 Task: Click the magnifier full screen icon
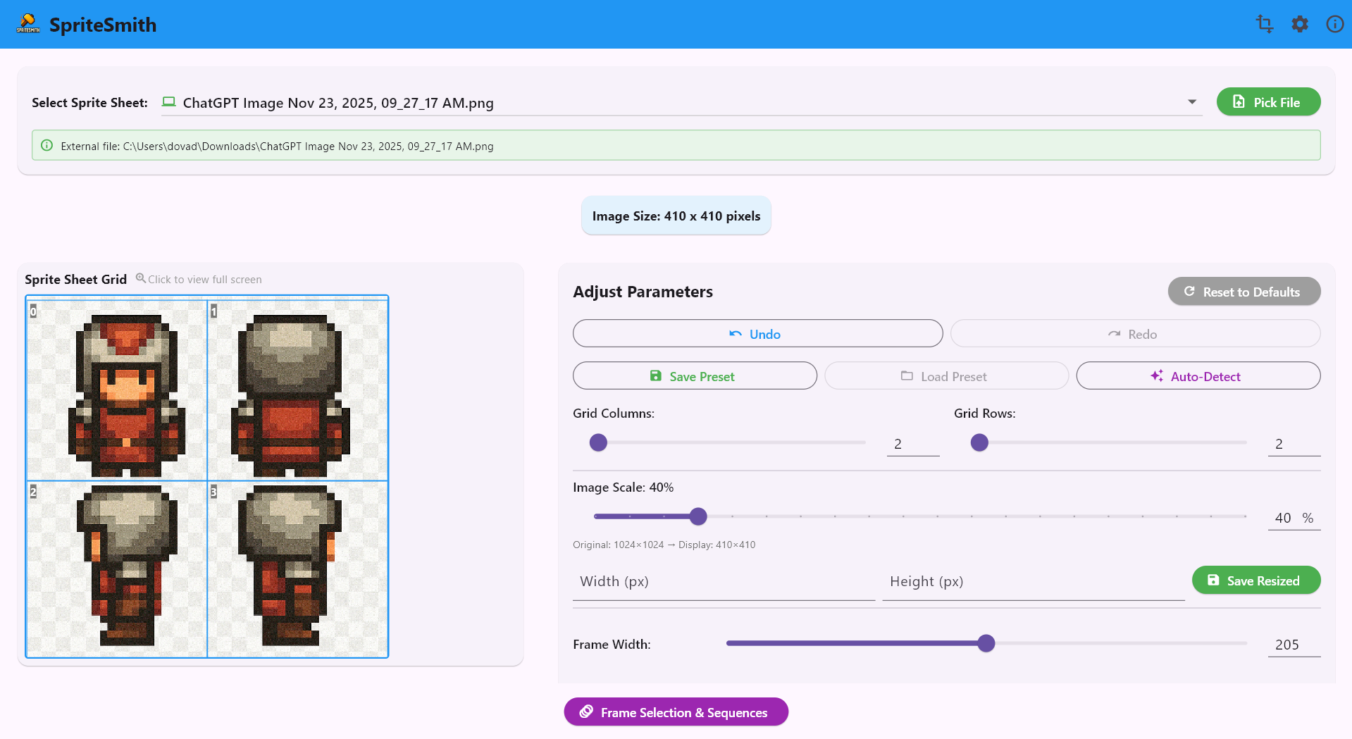coord(141,278)
